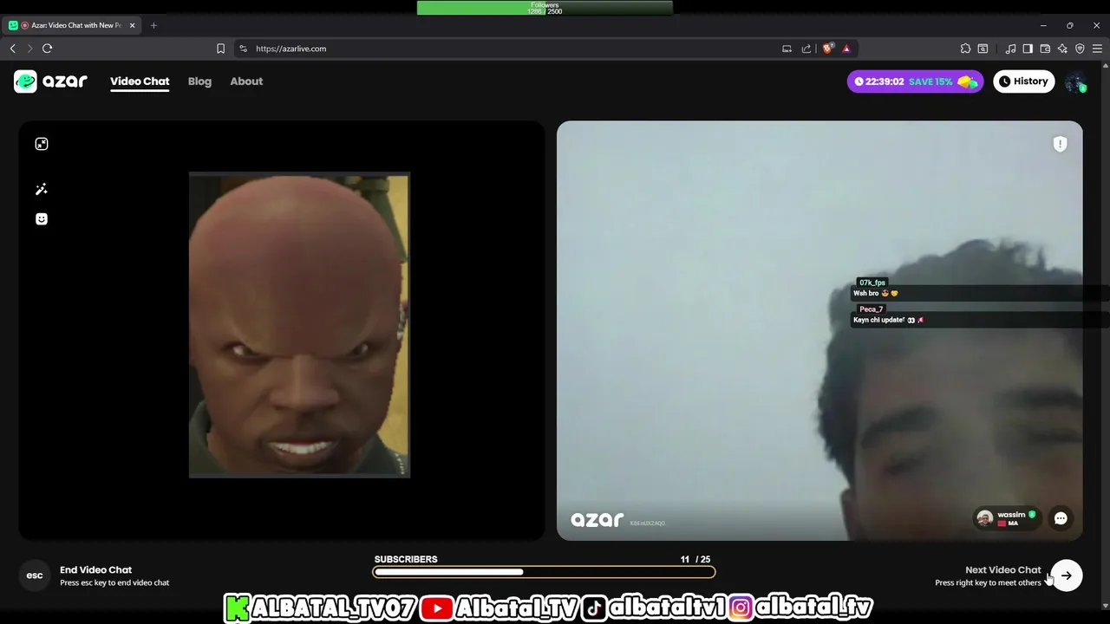Report user with the shield icon

(x=1060, y=145)
